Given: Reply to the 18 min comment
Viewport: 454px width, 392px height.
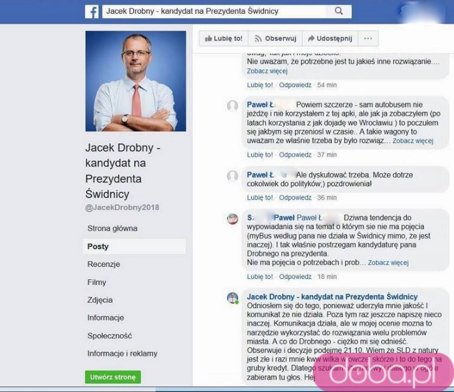Looking at the screenshot, I should click(x=295, y=277).
